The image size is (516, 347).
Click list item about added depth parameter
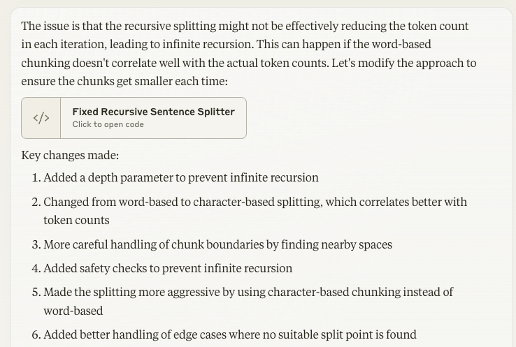click(181, 177)
